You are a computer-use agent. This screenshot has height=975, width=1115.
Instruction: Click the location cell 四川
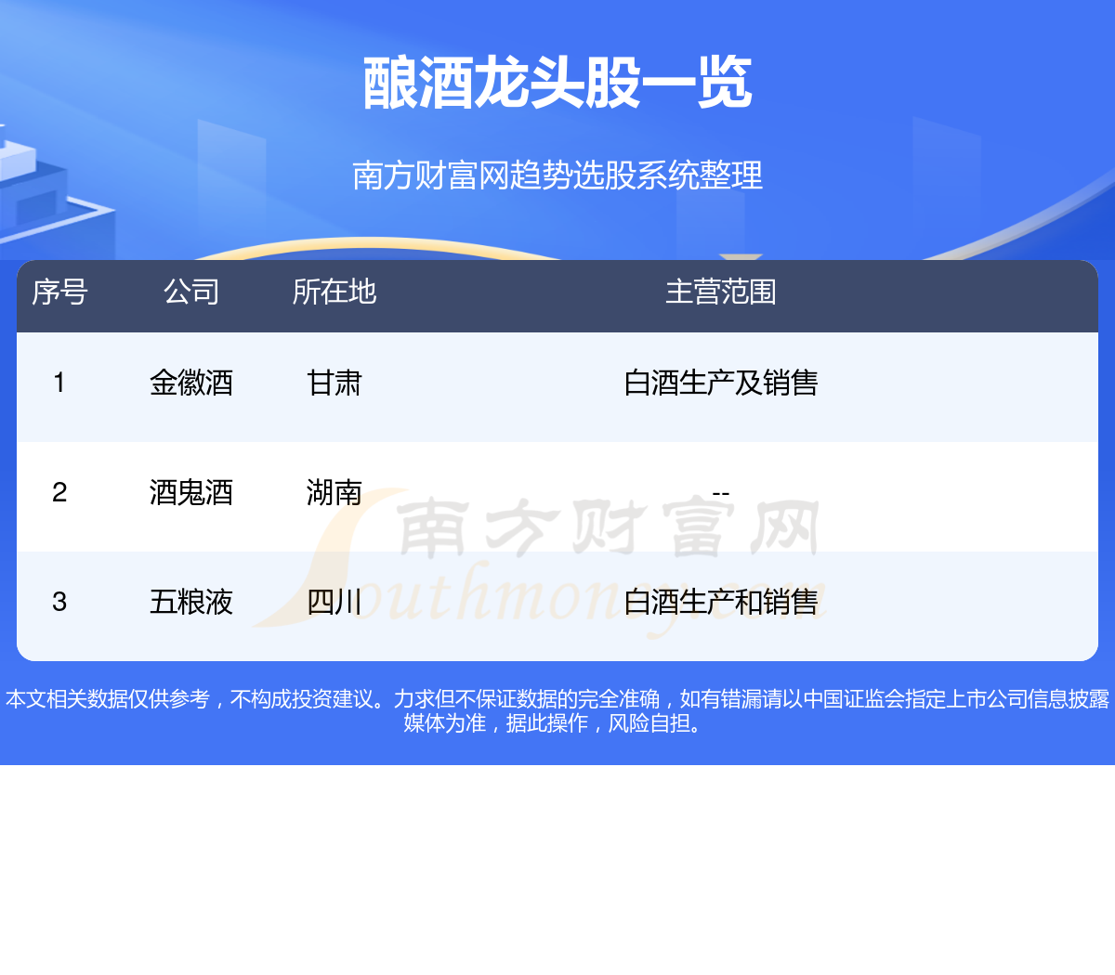334,602
